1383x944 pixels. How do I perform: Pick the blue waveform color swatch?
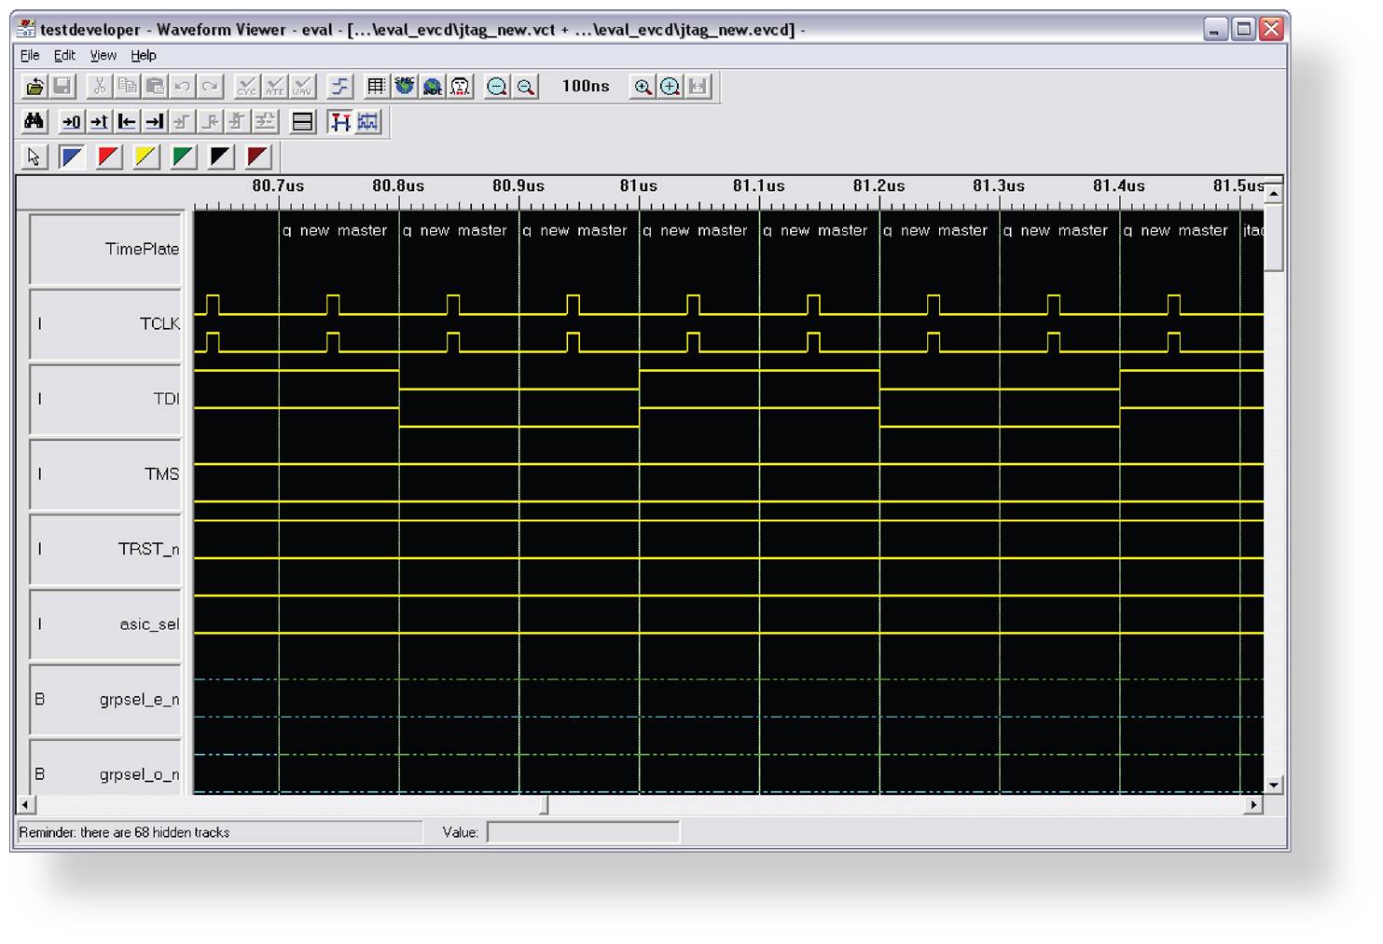pyautogui.click(x=72, y=157)
